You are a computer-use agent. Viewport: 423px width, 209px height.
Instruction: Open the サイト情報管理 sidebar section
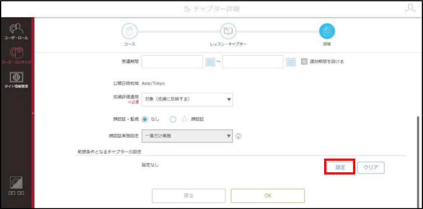(16, 80)
